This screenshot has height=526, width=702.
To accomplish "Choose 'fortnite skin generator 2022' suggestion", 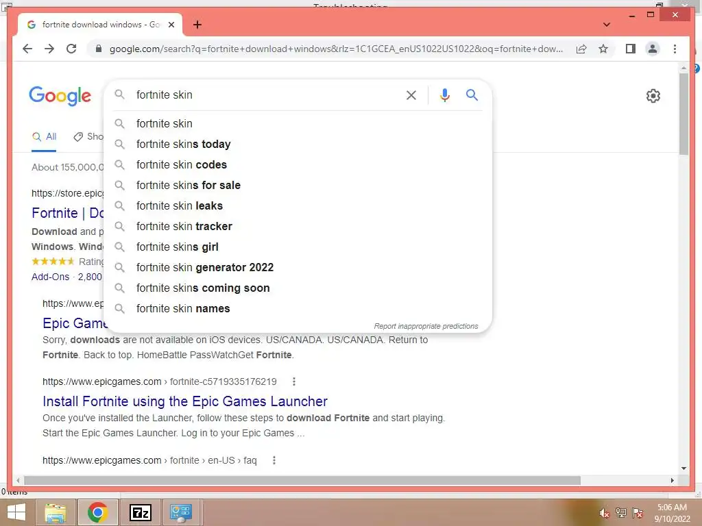I will [x=298, y=268].
